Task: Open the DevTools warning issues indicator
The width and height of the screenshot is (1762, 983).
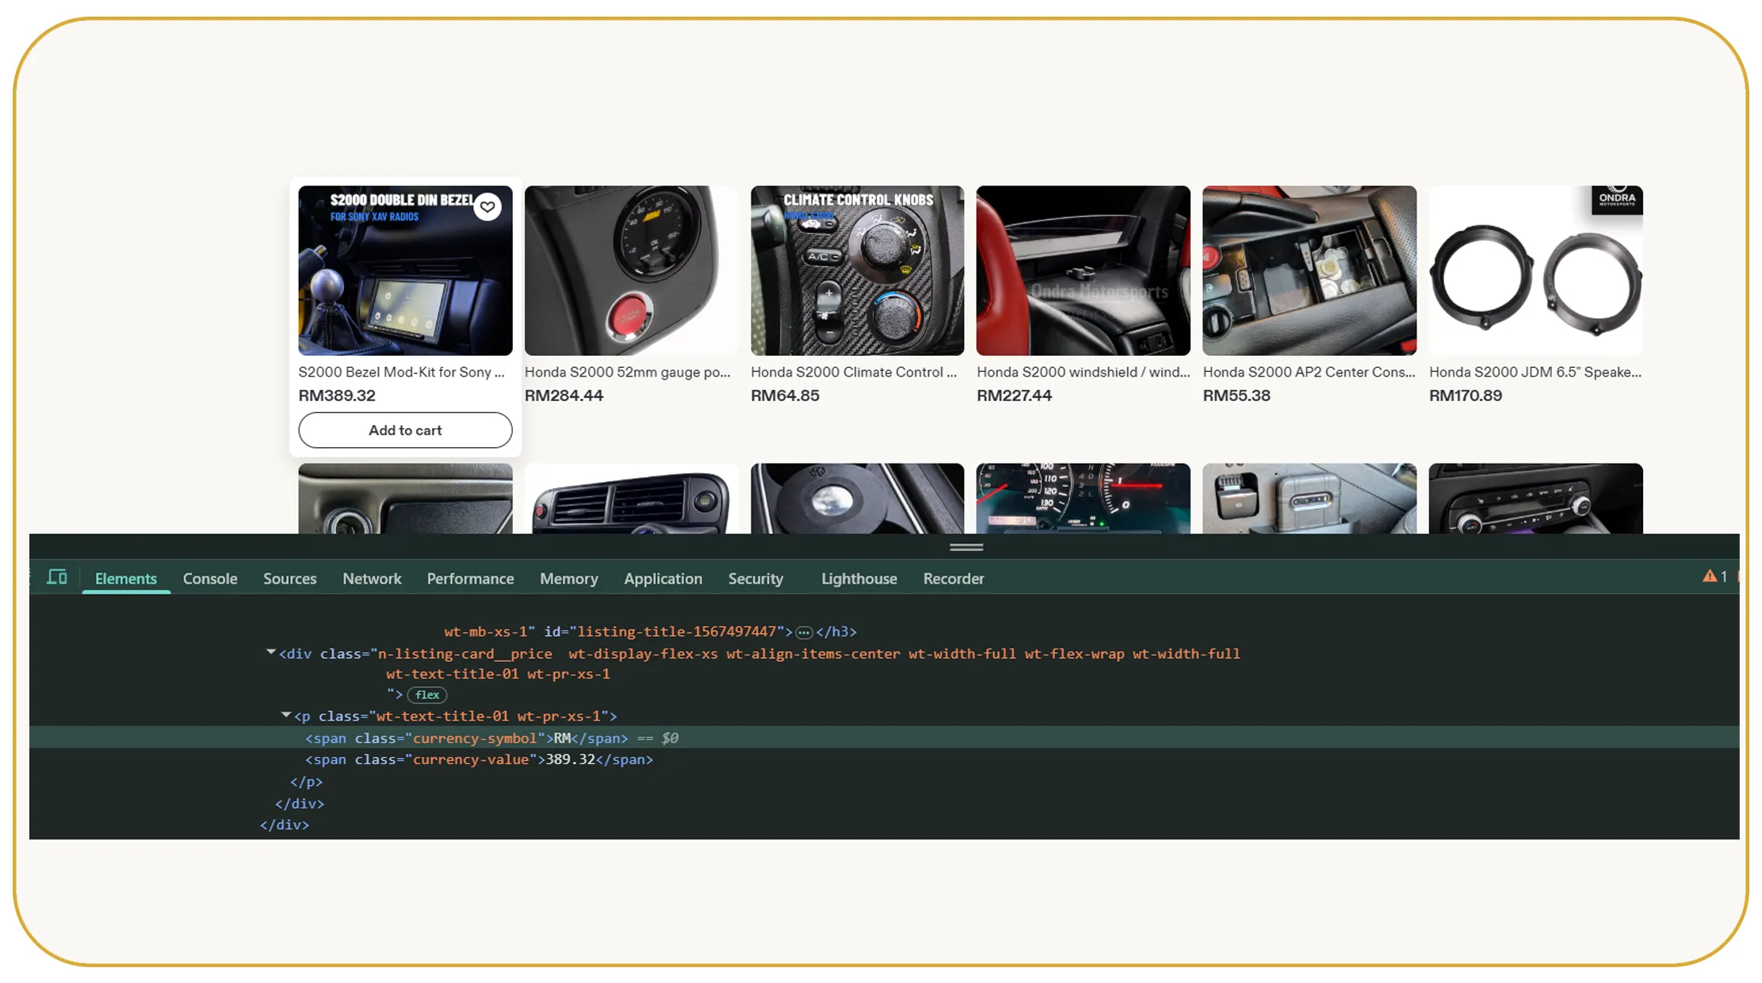Action: [1715, 576]
